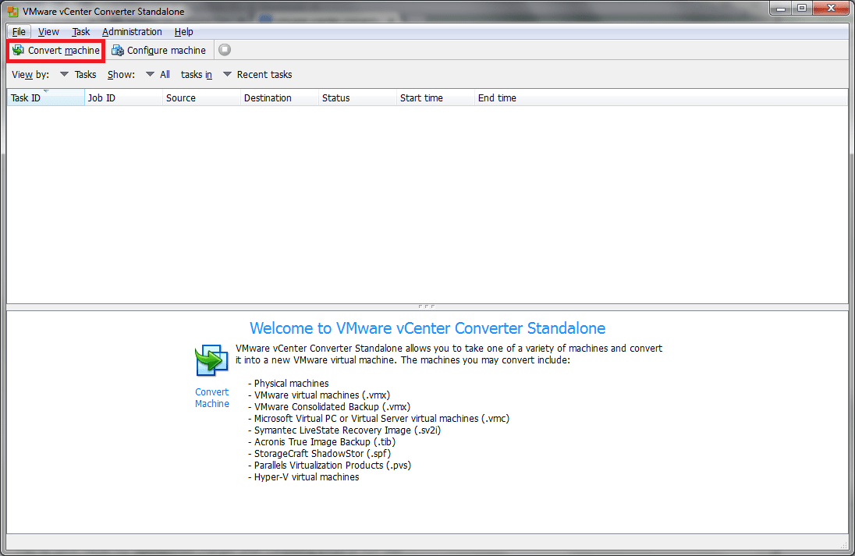Viewport: 855px width, 556px height.
Task: Click the Source column header
Action: (x=180, y=97)
